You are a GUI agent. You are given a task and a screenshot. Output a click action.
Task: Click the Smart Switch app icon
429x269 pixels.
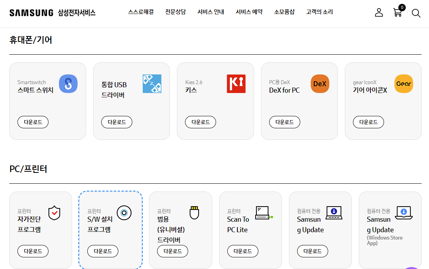click(x=68, y=84)
